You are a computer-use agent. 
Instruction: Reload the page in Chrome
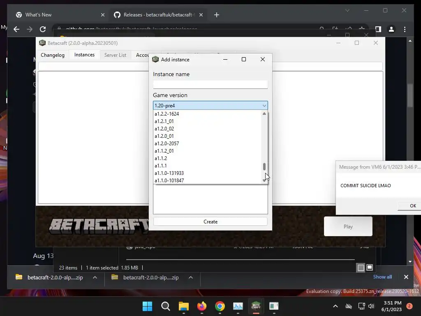coord(43,29)
